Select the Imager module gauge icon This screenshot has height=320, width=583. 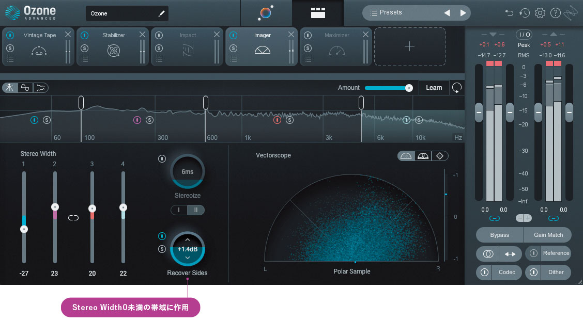(263, 50)
